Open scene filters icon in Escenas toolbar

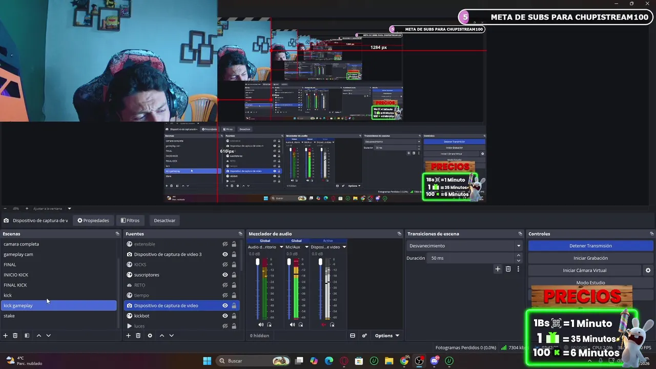click(27, 336)
